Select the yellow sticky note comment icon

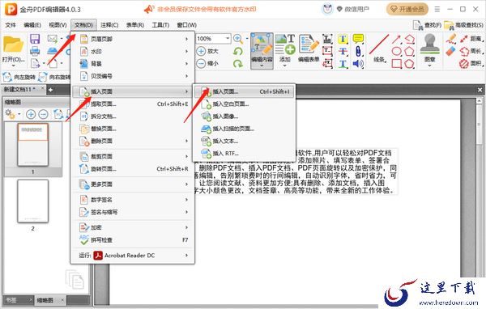click(x=358, y=39)
